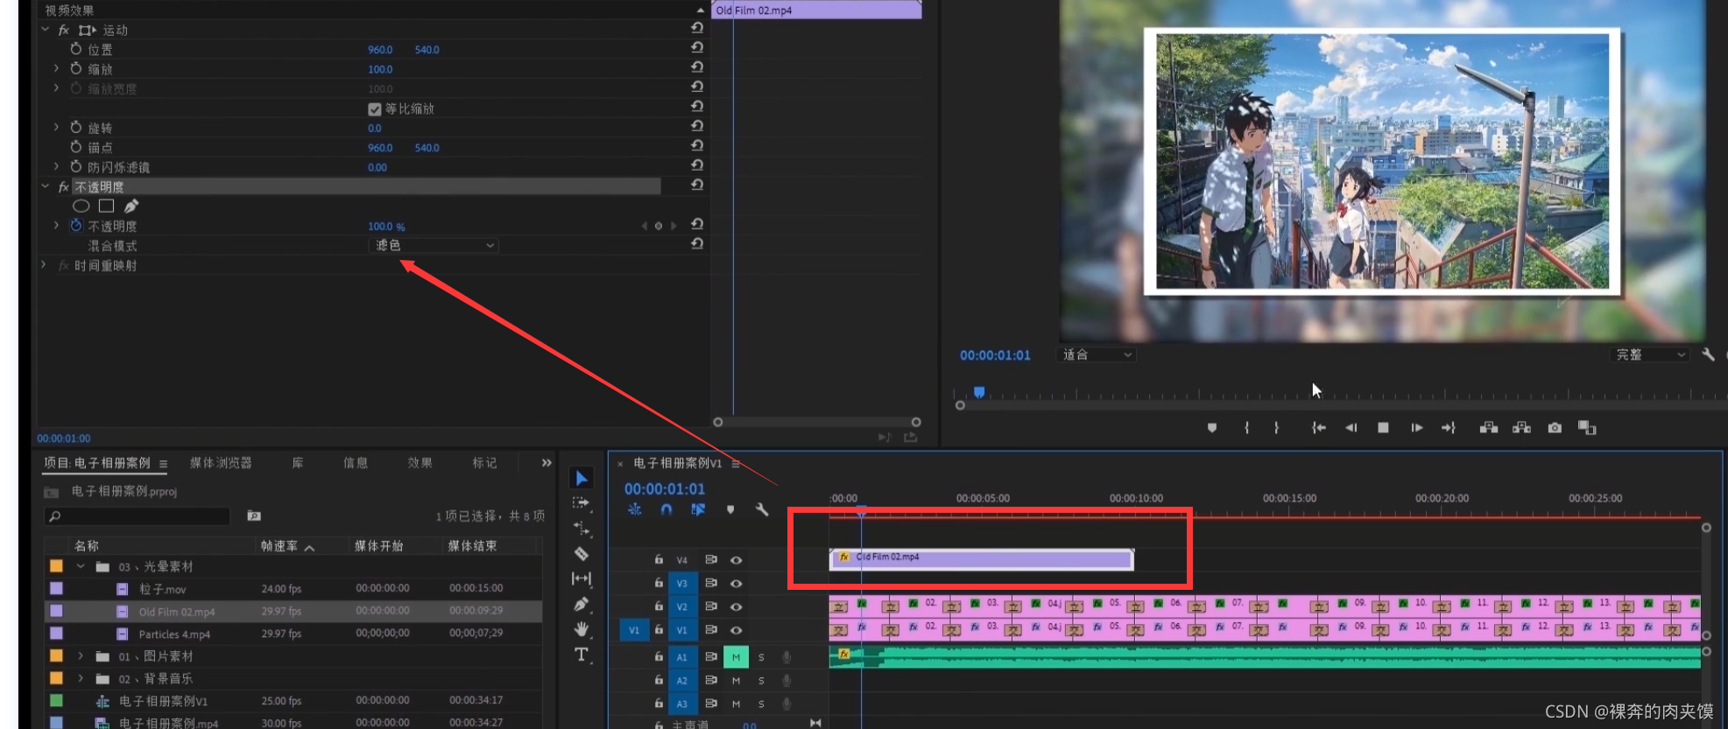This screenshot has width=1728, height=729.
Task: Switch to 信息 tab
Action: pos(356,463)
